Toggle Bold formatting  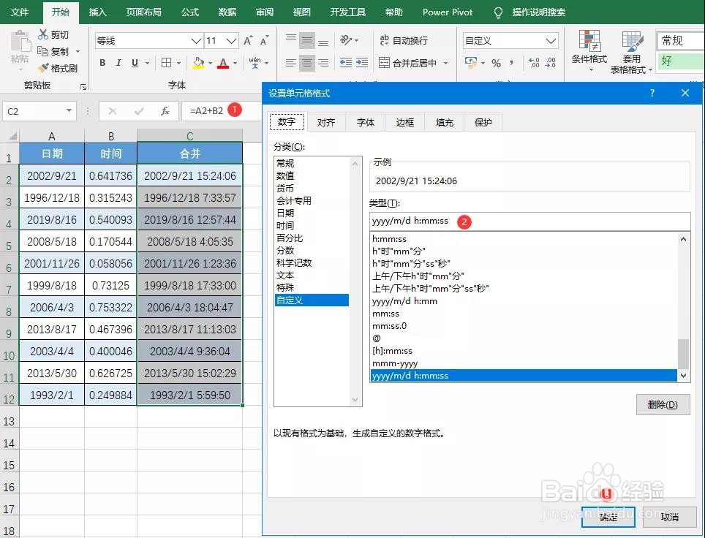click(102, 62)
